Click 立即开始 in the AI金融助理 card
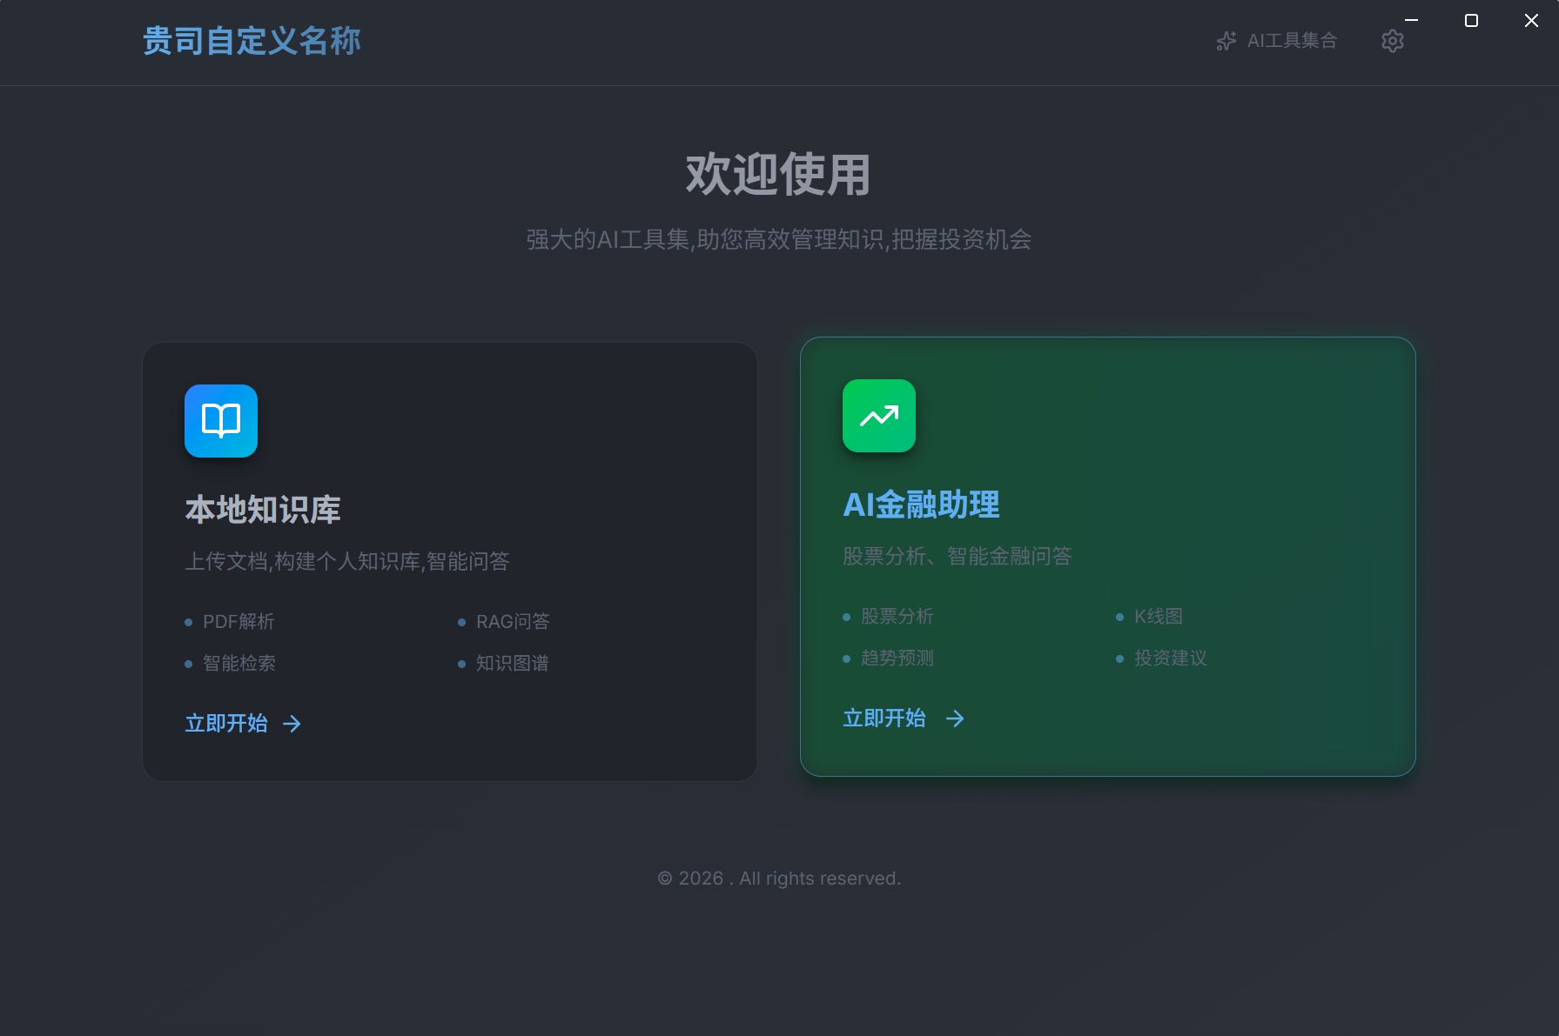 pos(884,719)
